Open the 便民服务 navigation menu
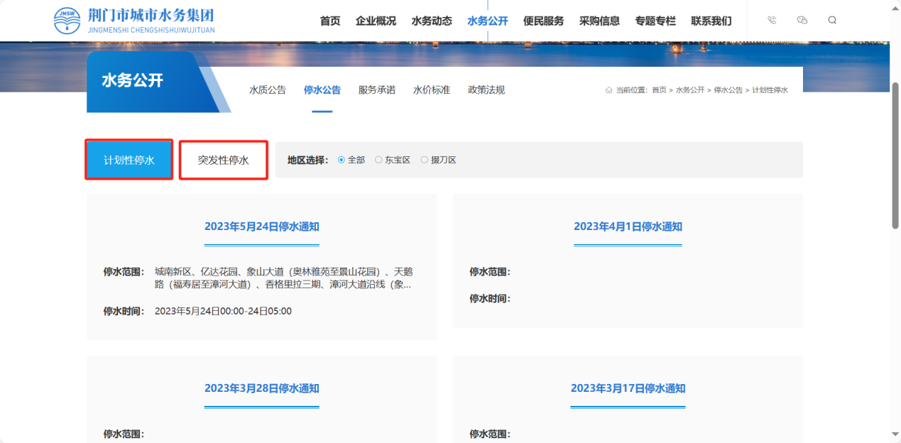 click(x=543, y=21)
